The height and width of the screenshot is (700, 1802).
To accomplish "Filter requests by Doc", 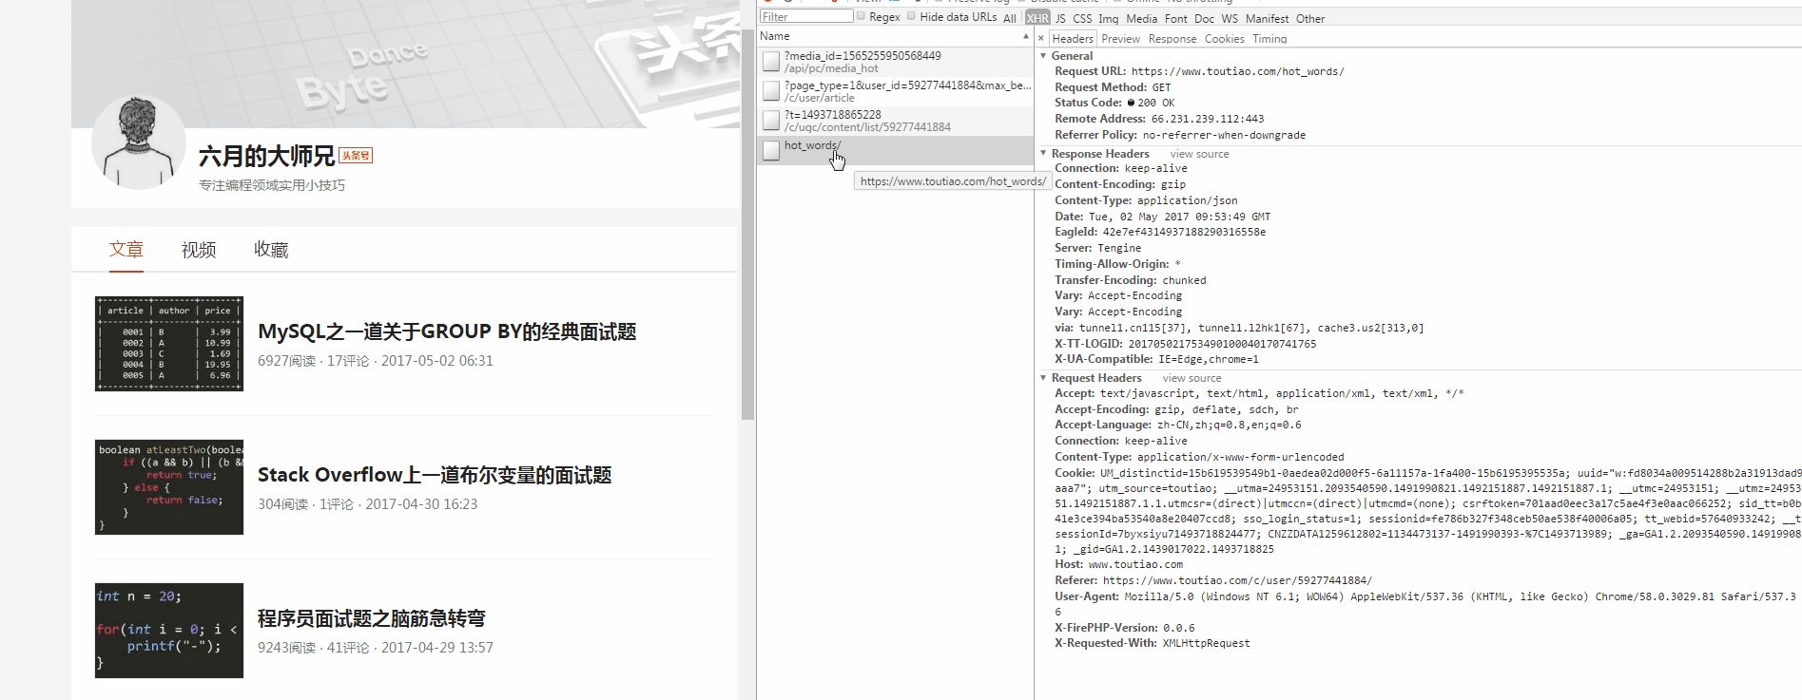I will click(x=1204, y=18).
